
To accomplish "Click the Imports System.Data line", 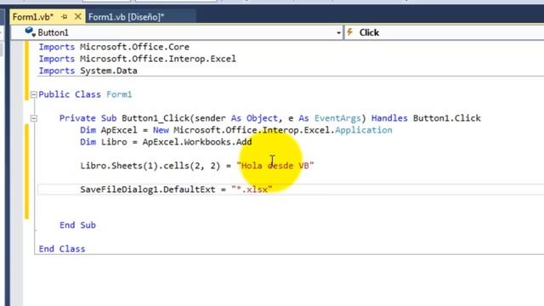I will 88,71.
